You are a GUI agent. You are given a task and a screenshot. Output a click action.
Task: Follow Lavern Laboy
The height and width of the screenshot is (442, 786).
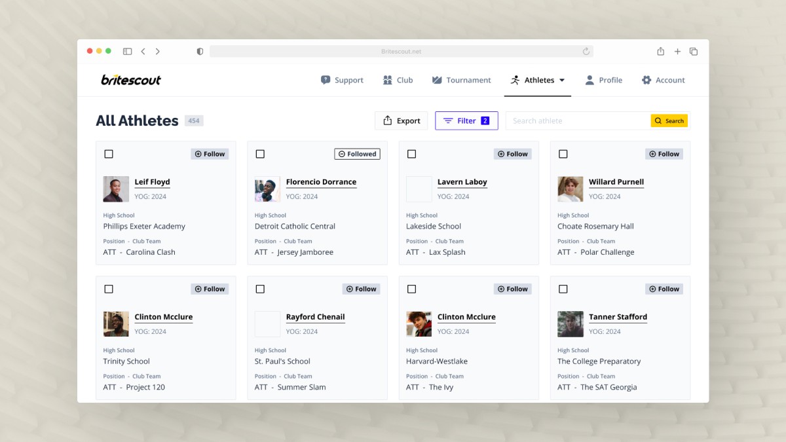pos(512,154)
